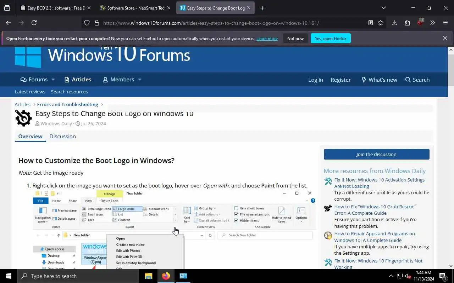Click the article gear icon
Viewport: 454px width, 283px height.
point(23,118)
